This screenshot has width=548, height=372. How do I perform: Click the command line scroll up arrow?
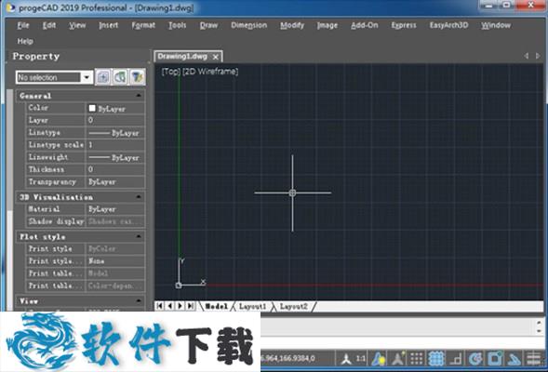pos(540,322)
